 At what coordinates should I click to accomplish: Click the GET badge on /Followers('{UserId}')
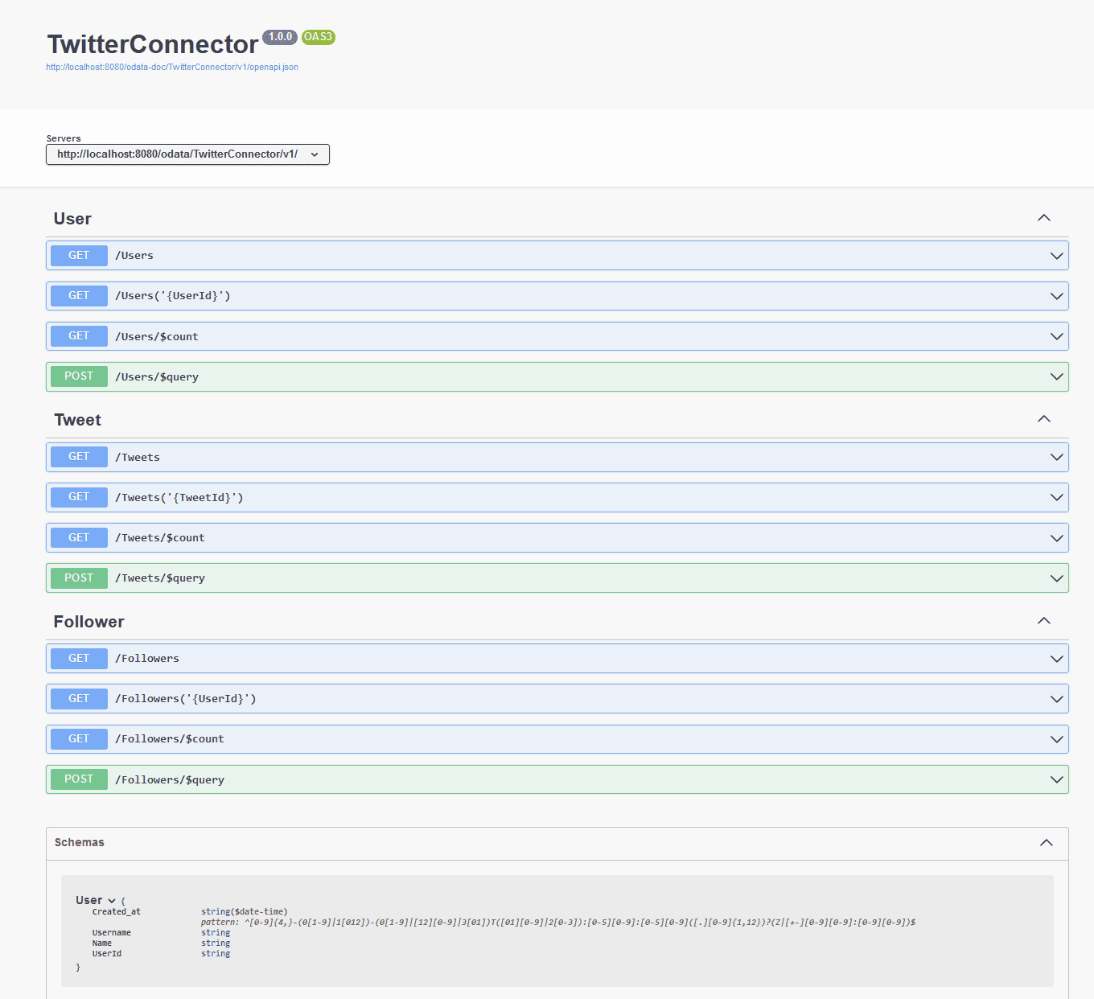[x=78, y=698]
